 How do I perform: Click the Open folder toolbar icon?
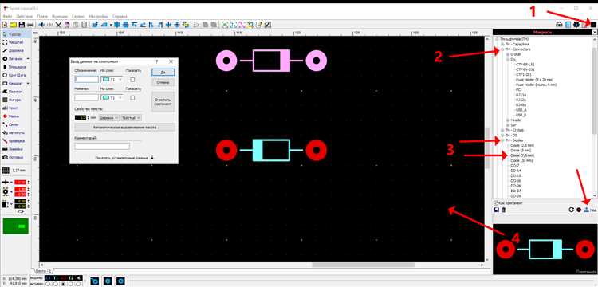[14, 25]
